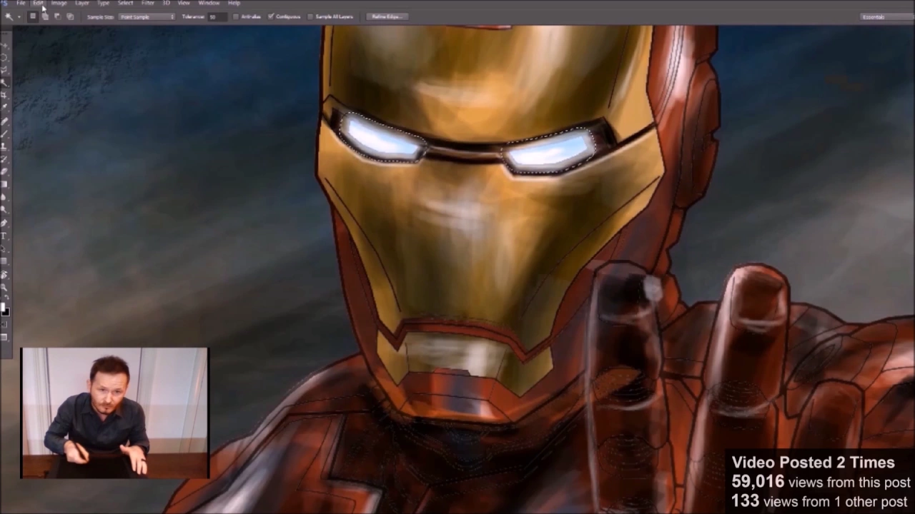Viewport: 915px width, 514px height.
Task: Select the Hand tool
Action: click(x=5, y=274)
